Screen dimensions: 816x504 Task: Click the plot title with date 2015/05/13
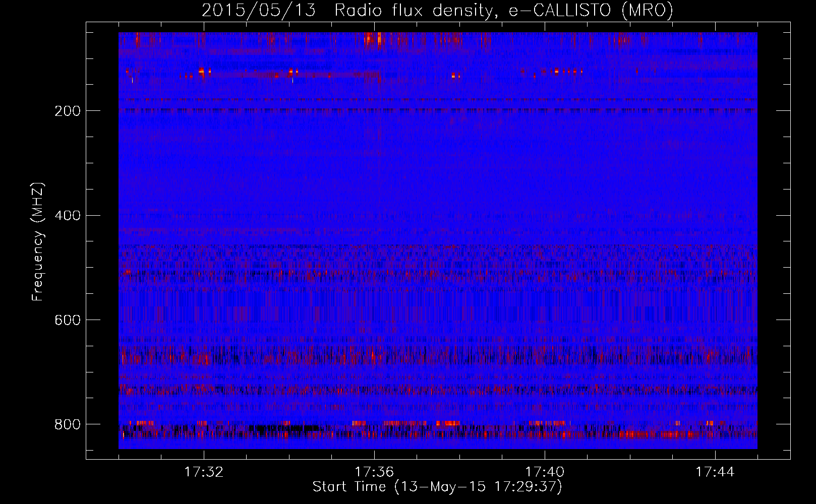(437, 11)
